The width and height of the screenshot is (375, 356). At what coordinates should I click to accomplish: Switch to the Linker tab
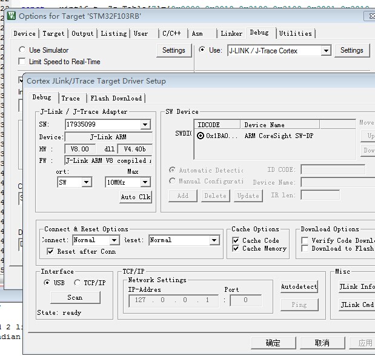231,33
